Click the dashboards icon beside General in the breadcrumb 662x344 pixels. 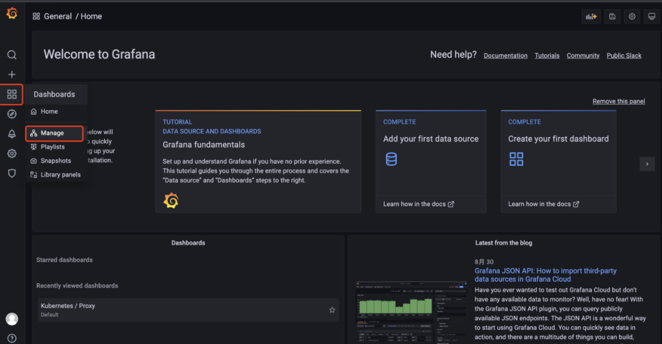36,16
